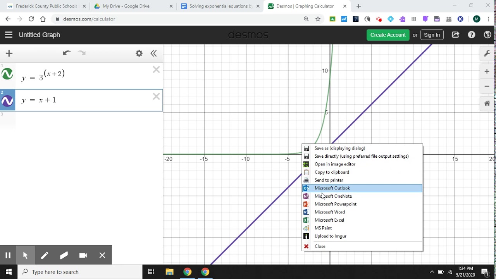Toggle visibility of the purple y=x+1 graph
This screenshot has width=496, height=279.
7,101
